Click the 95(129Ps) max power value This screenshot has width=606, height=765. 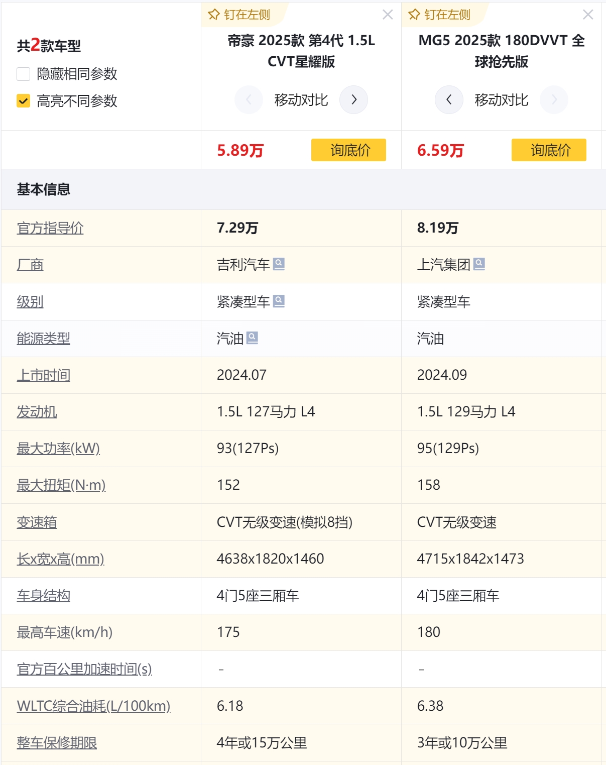pyautogui.click(x=448, y=448)
